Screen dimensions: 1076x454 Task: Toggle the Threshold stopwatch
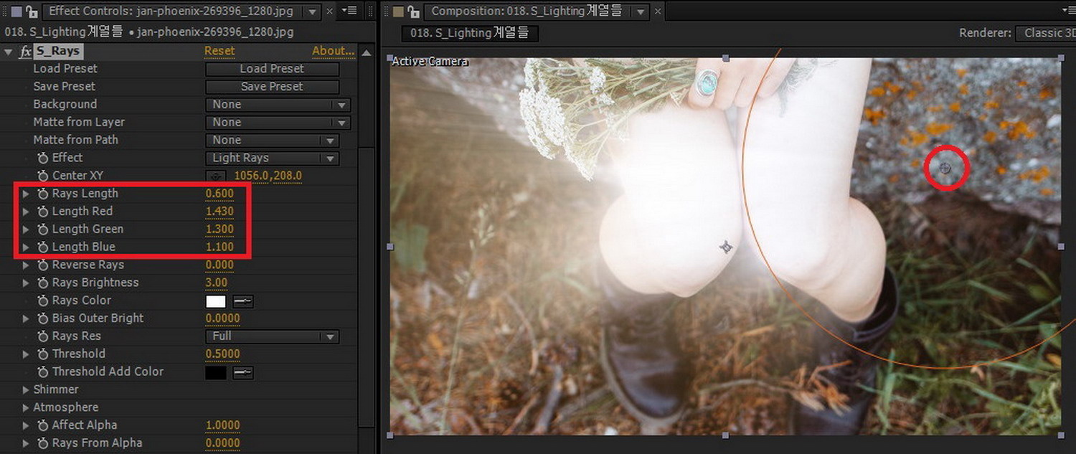[x=42, y=354]
